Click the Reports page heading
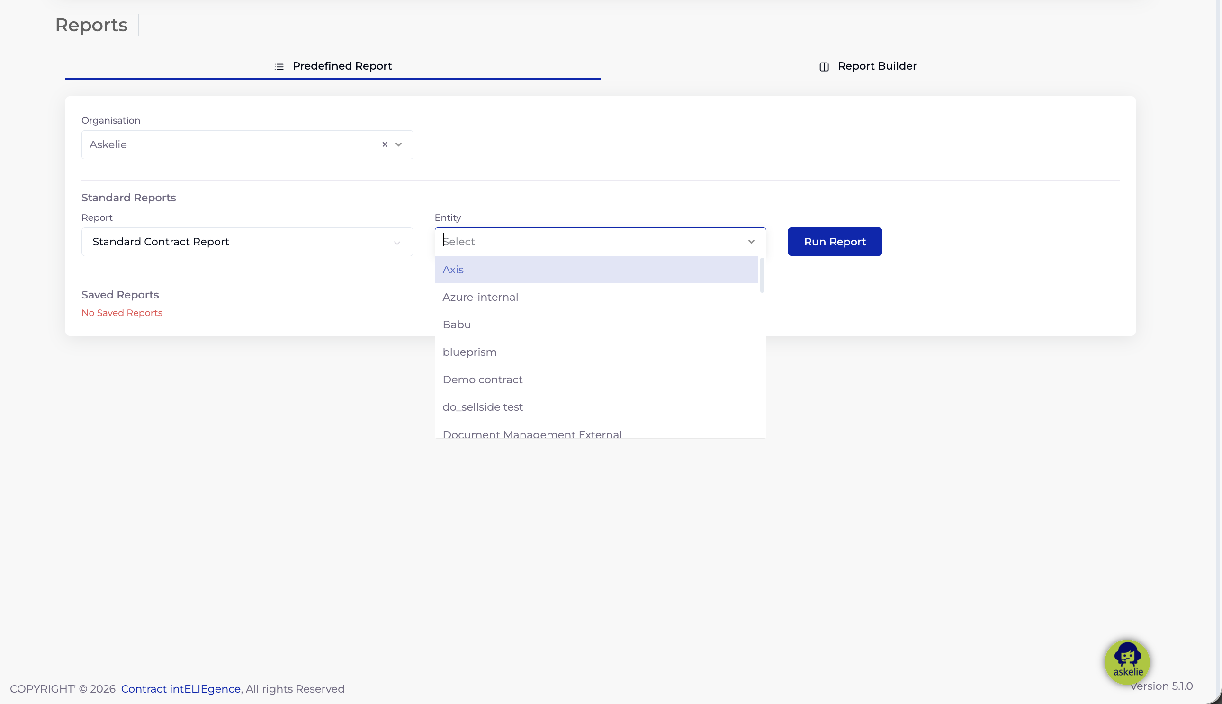This screenshot has width=1222, height=704. click(x=91, y=25)
